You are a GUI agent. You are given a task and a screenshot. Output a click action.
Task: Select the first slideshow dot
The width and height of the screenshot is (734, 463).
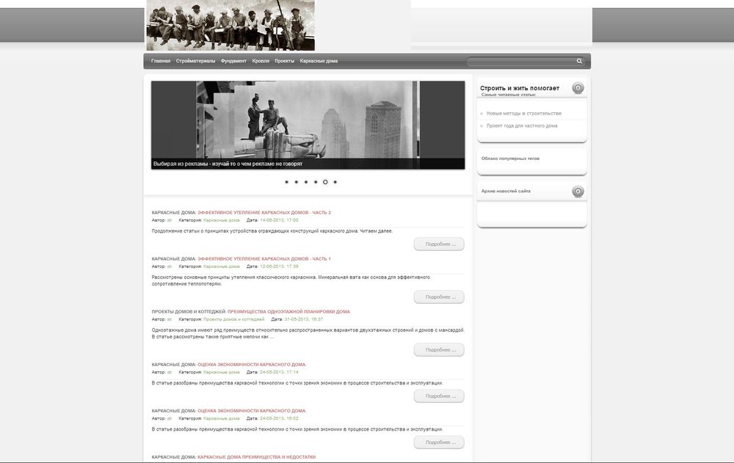point(286,182)
